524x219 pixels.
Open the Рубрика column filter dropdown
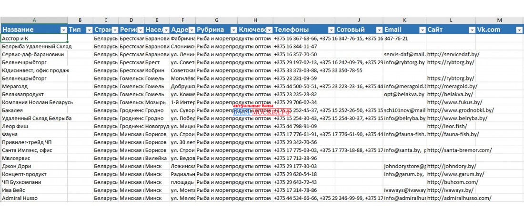click(x=233, y=30)
